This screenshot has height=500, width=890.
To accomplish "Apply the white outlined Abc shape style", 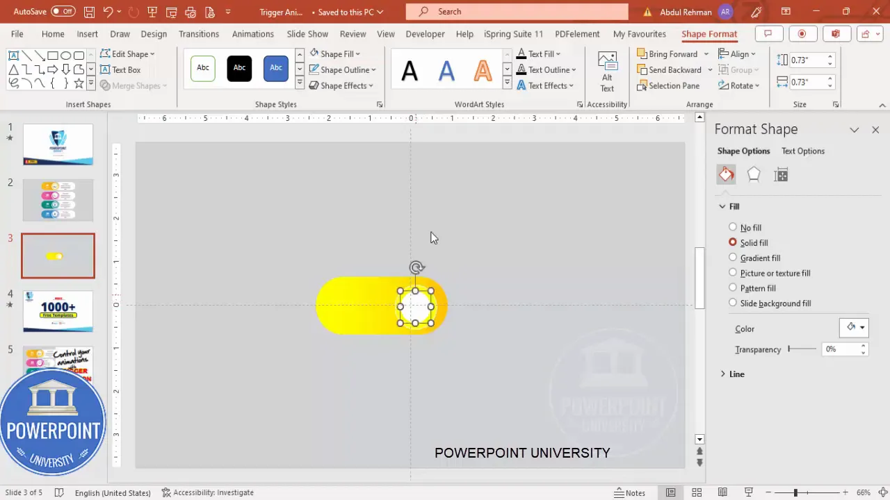I will click(x=203, y=68).
